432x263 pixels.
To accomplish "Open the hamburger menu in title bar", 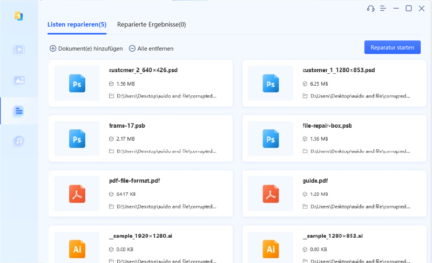I will [x=383, y=9].
